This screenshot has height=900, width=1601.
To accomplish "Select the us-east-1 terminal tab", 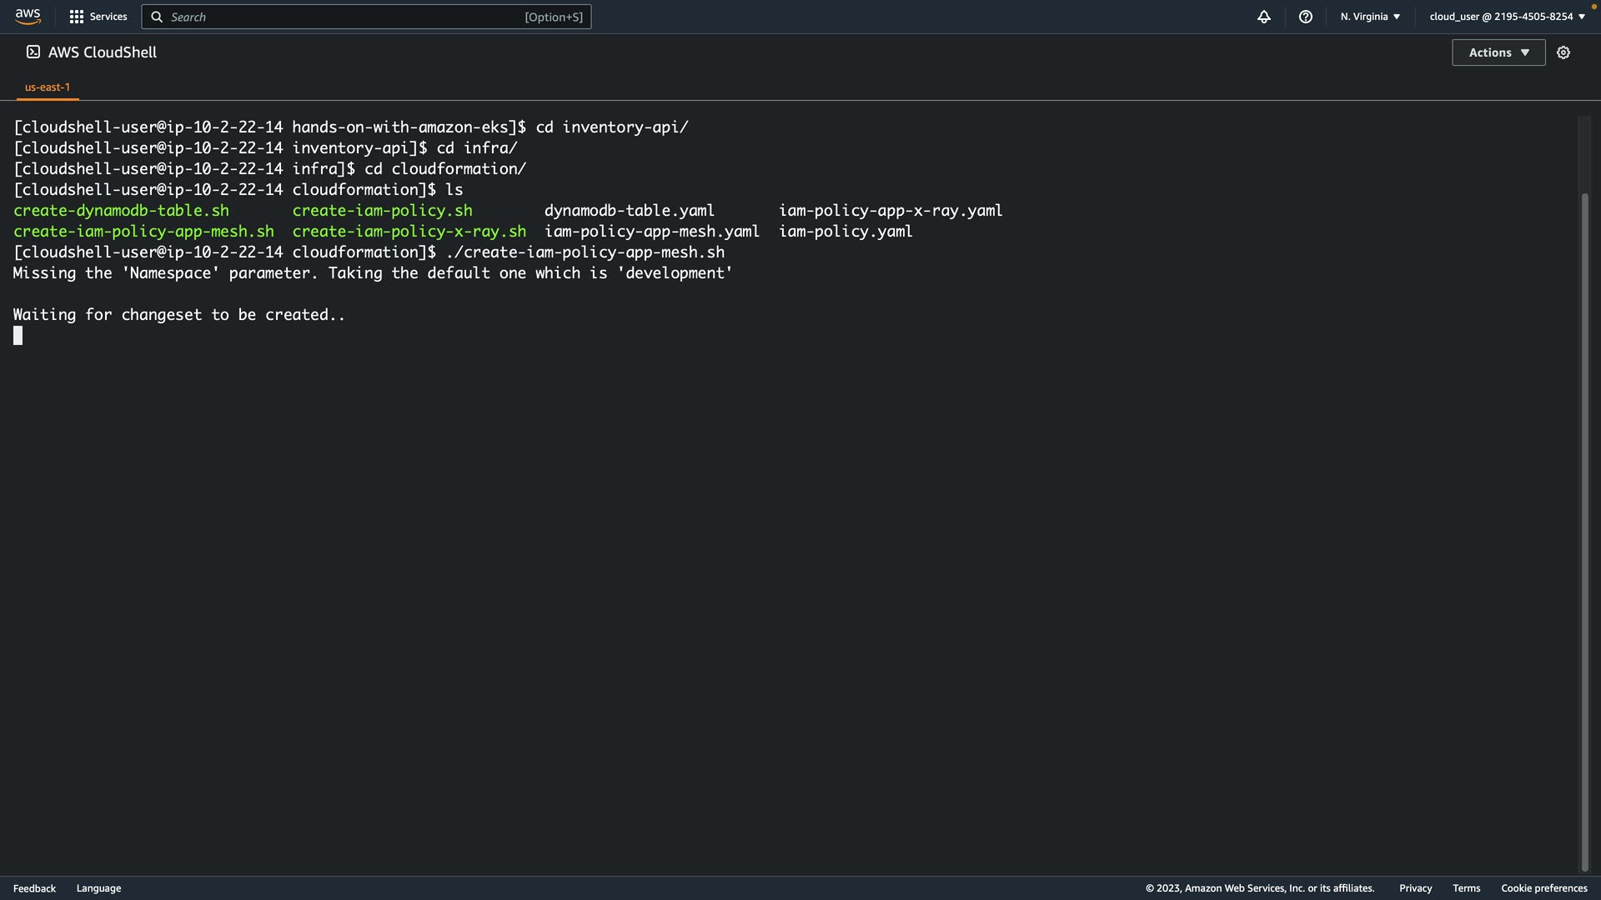I will coord(48,87).
